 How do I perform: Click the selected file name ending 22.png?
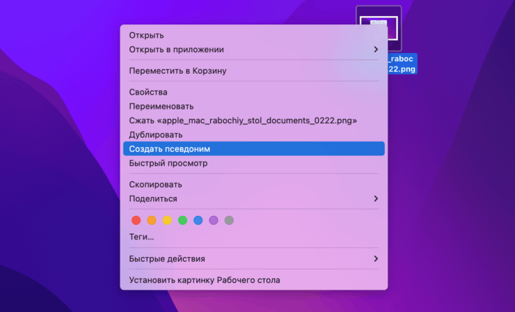(x=402, y=64)
